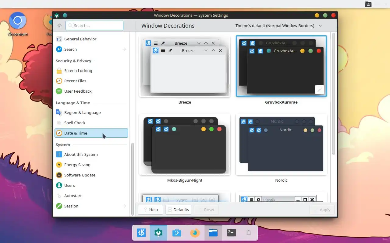Click the sidebar vertical scrollbar

point(133,179)
